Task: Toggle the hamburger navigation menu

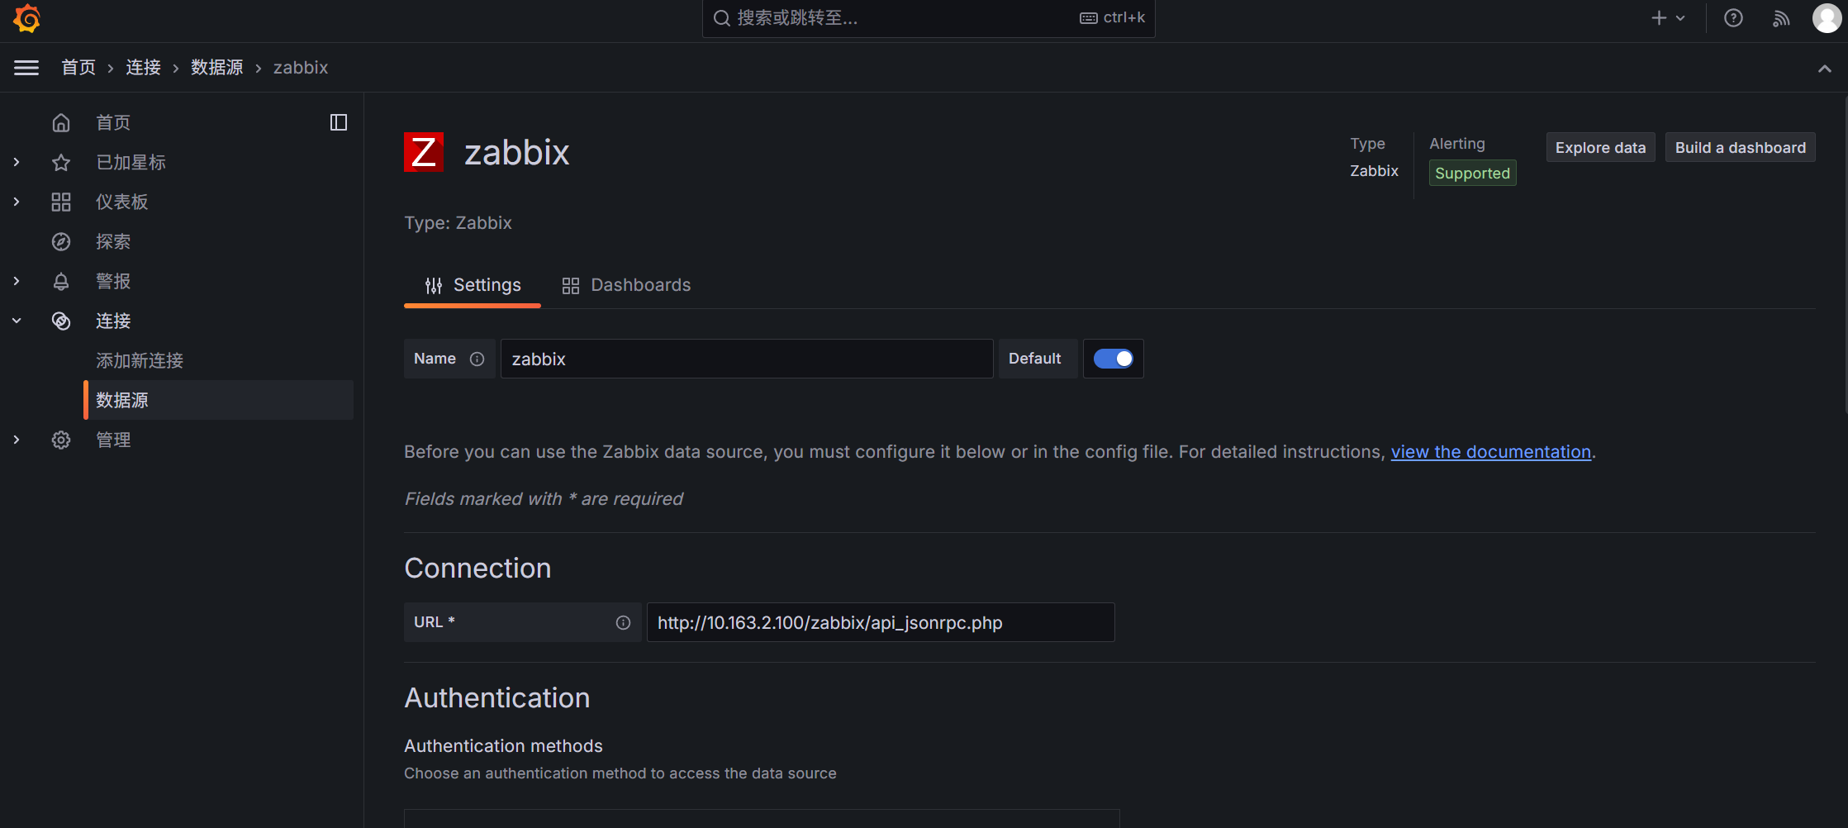Action: [x=26, y=68]
